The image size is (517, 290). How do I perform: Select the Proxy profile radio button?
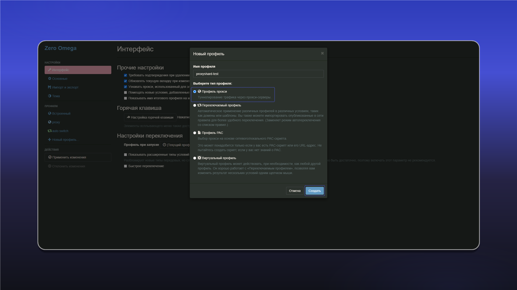point(195,92)
